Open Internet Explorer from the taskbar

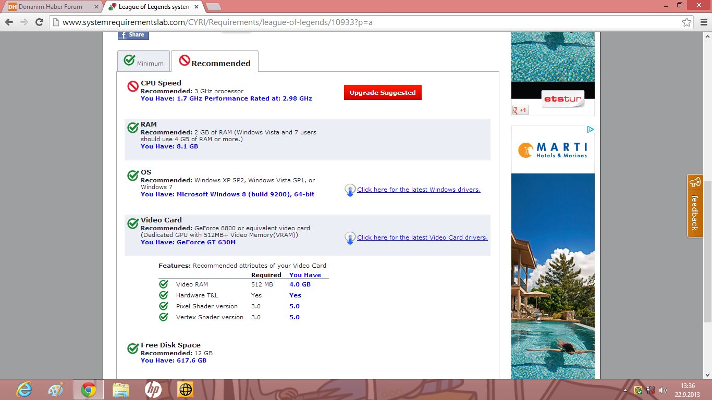tap(24, 390)
